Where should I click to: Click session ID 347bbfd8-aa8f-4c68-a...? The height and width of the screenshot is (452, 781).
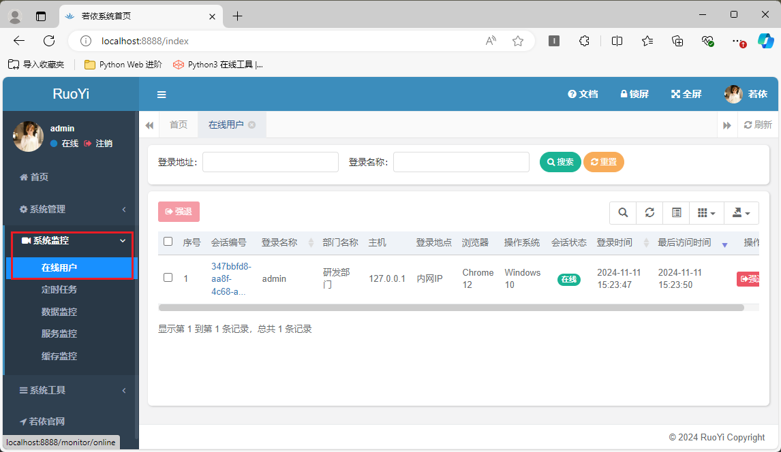coord(231,279)
